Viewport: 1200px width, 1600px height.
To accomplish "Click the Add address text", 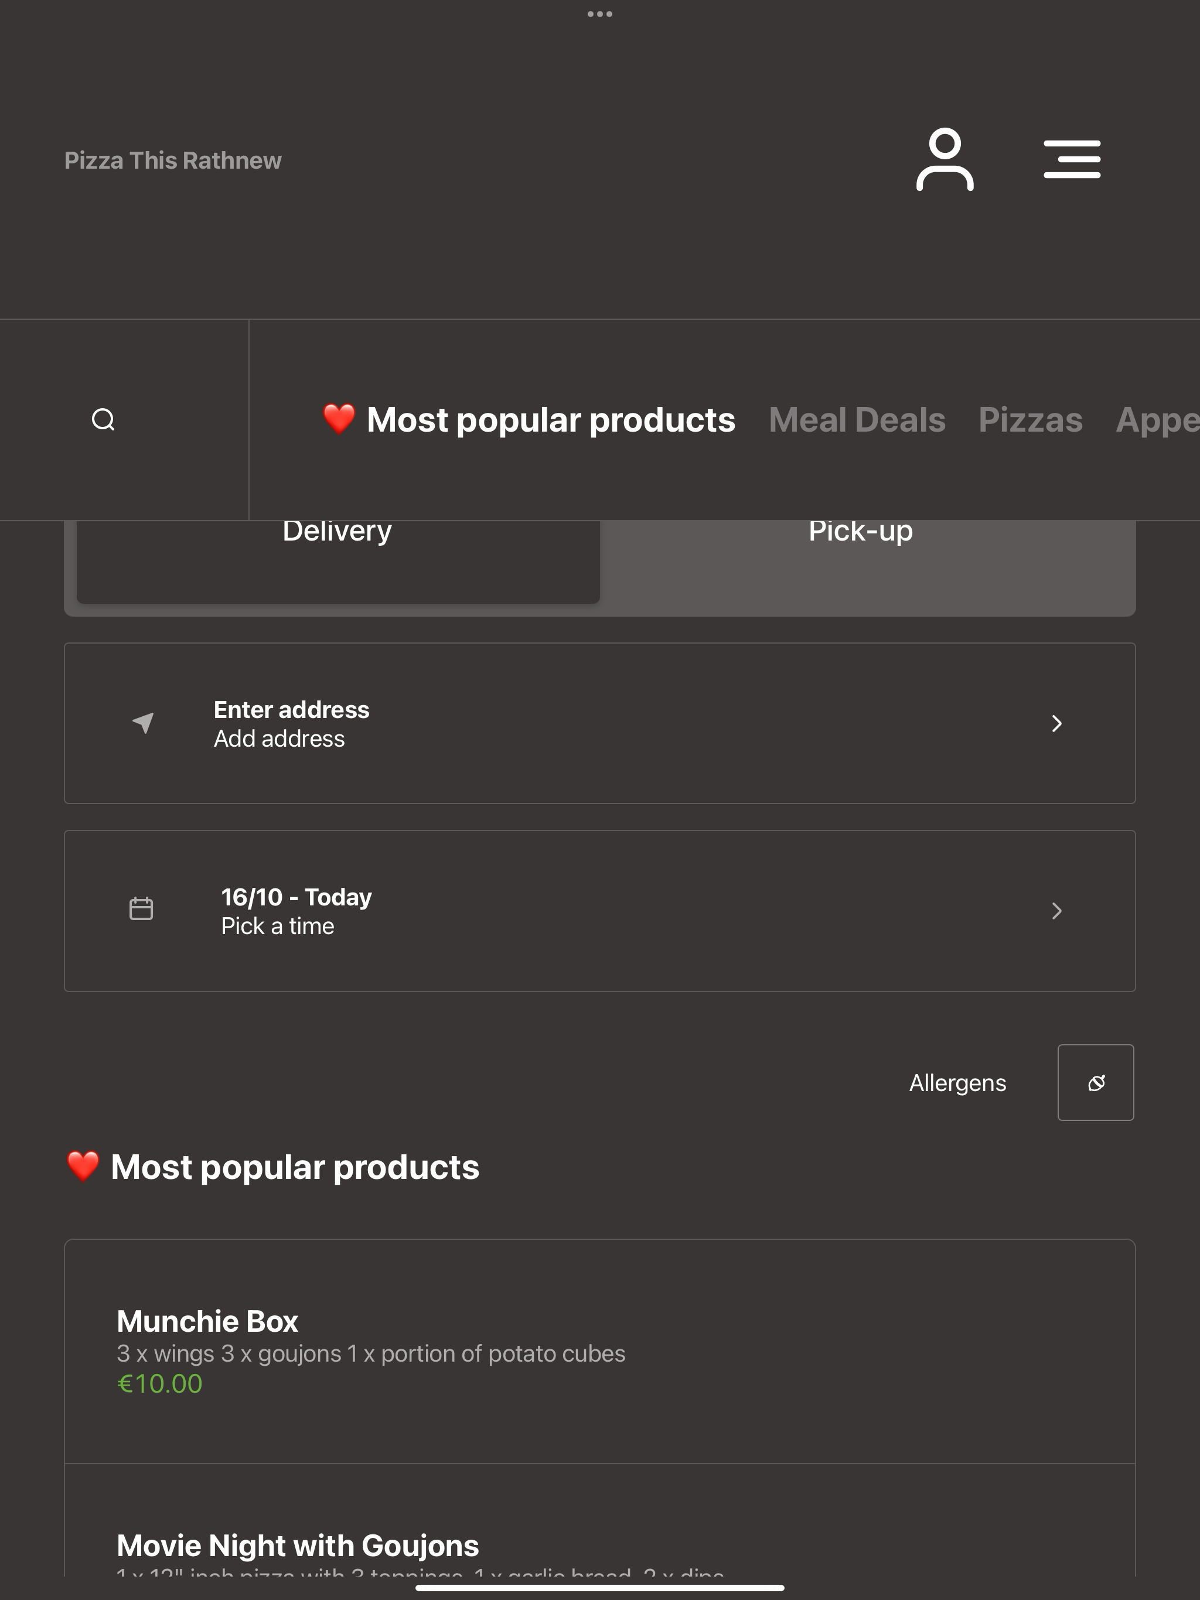I will tap(279, 739).
